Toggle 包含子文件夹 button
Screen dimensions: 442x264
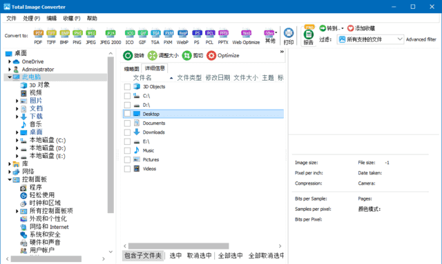143,256
